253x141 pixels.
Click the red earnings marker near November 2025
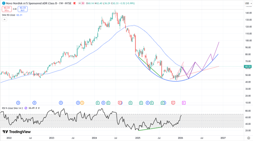(x=173, y=103)
